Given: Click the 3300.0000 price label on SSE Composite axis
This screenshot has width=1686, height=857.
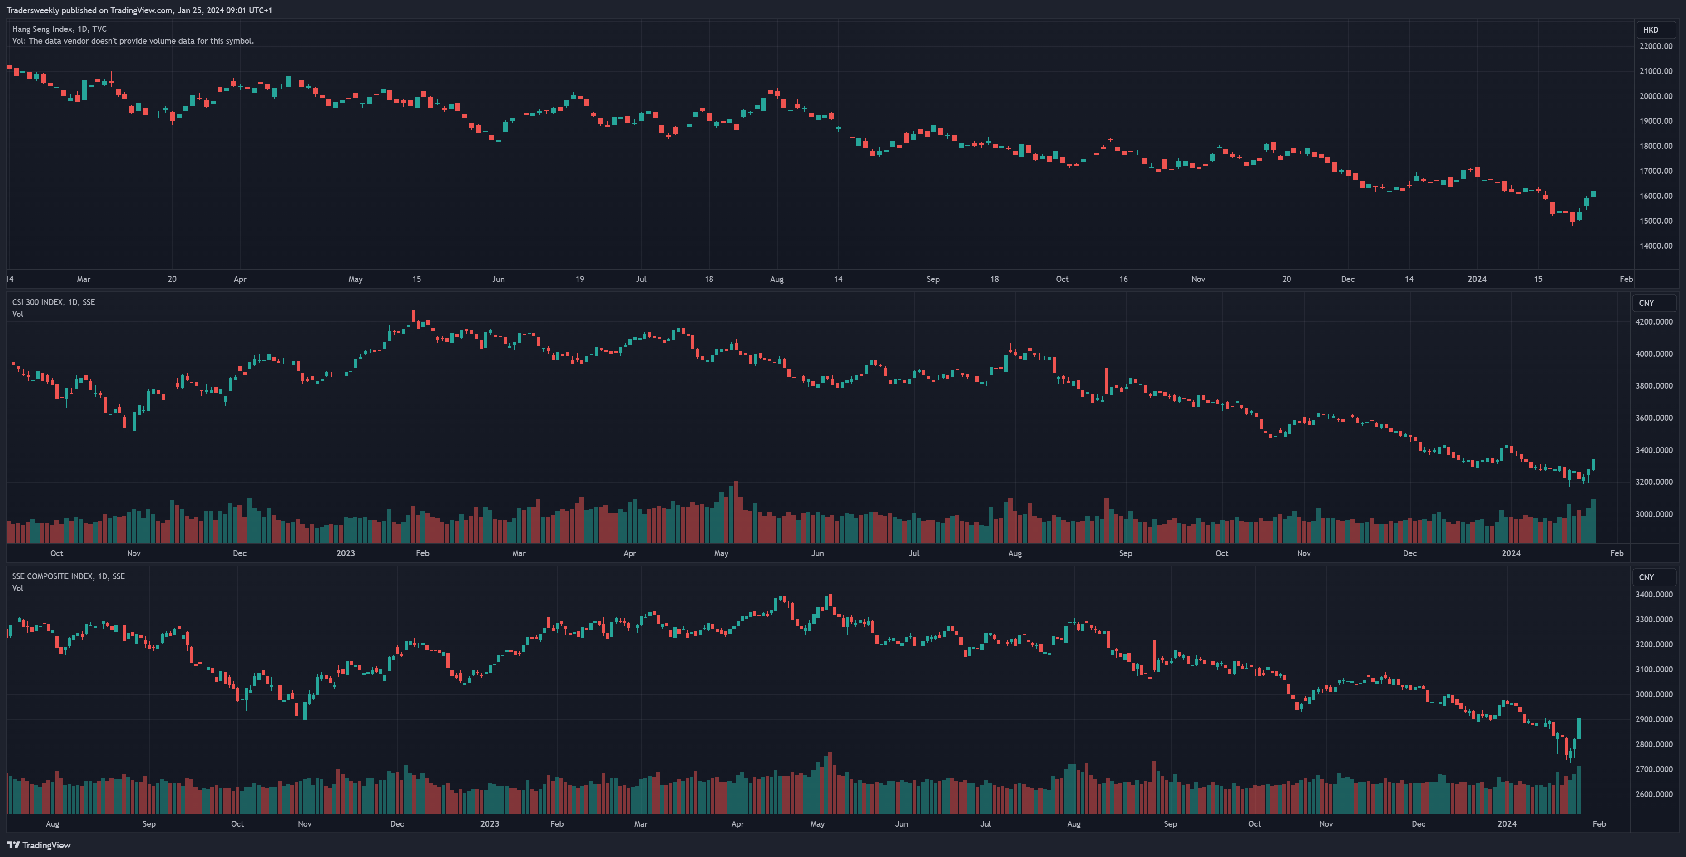Looking at the screenshot, I should click(1654, 620).
